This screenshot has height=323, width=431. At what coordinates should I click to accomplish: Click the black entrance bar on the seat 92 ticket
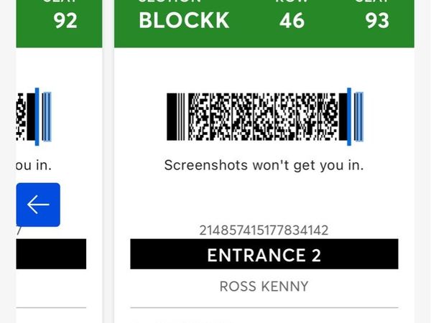click(50, 254)
